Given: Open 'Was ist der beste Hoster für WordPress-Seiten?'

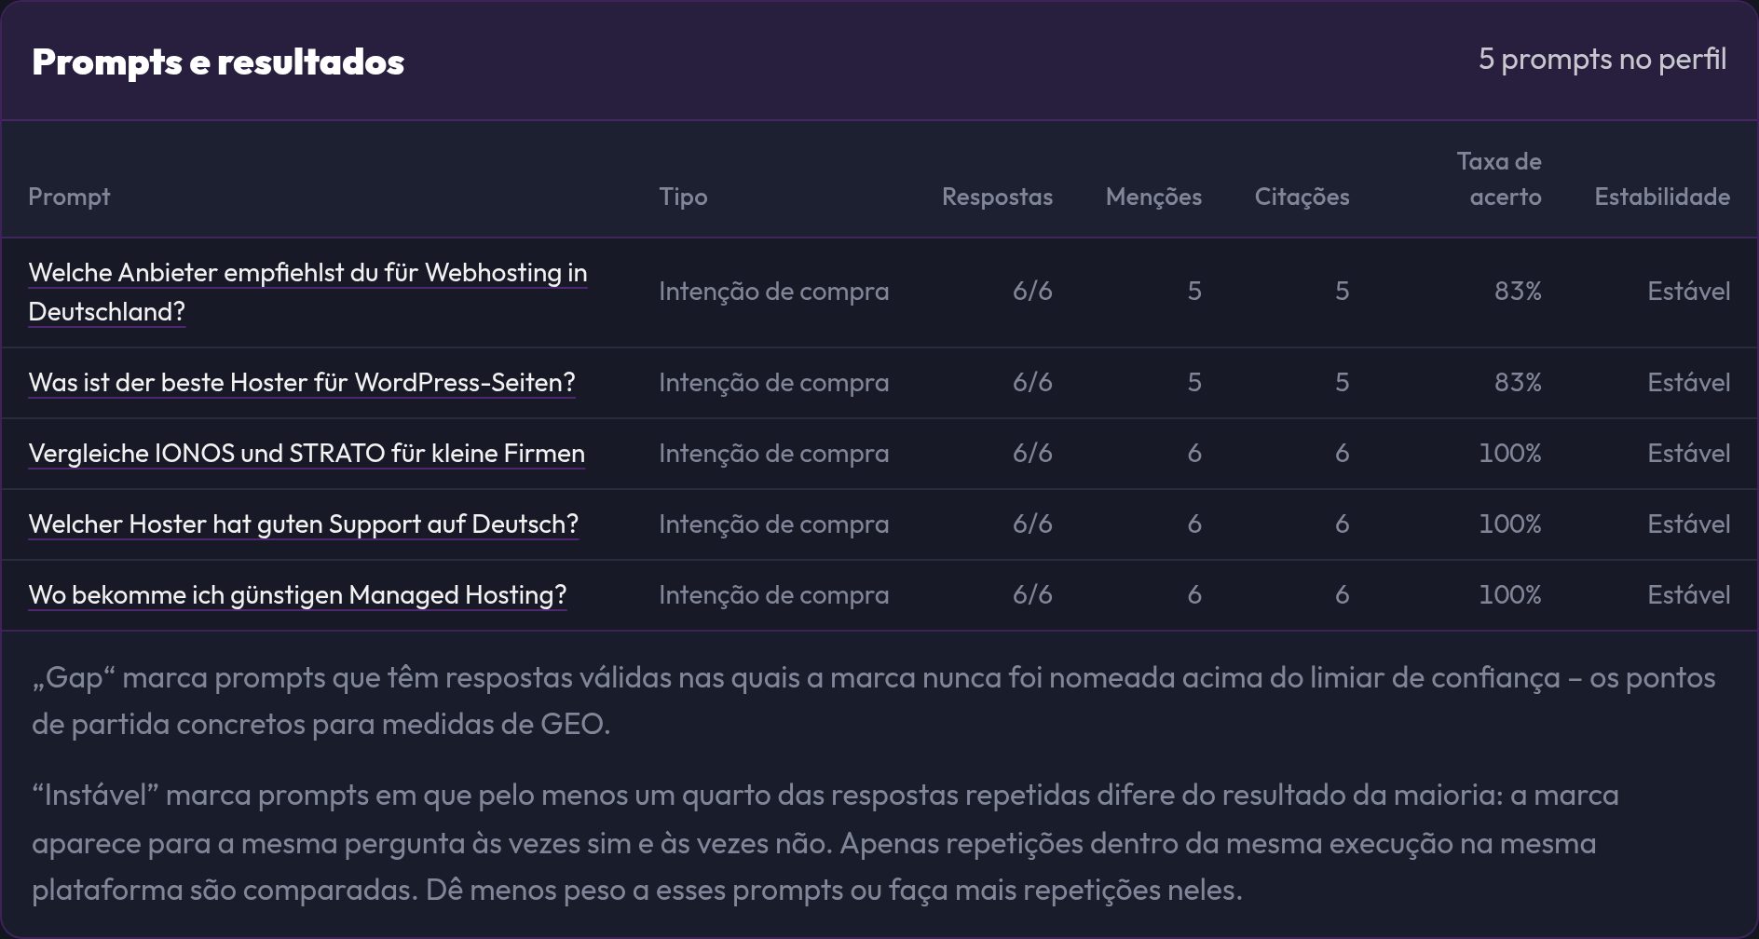Looking at the screenshot, I should click(302, 383).
